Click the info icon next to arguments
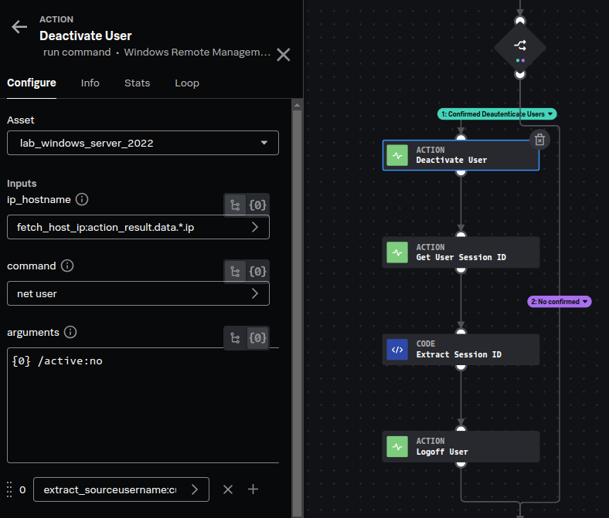Image resolution: width=609 pixels, height=518 pixels. pos(70,332)
